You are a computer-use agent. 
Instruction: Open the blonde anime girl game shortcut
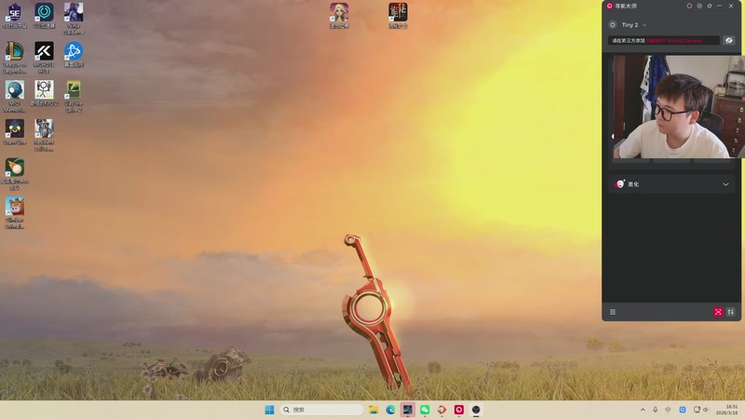pos(339,15)
